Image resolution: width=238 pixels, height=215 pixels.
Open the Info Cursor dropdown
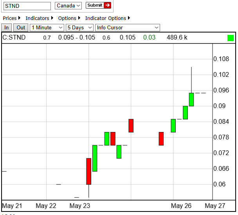128,28
